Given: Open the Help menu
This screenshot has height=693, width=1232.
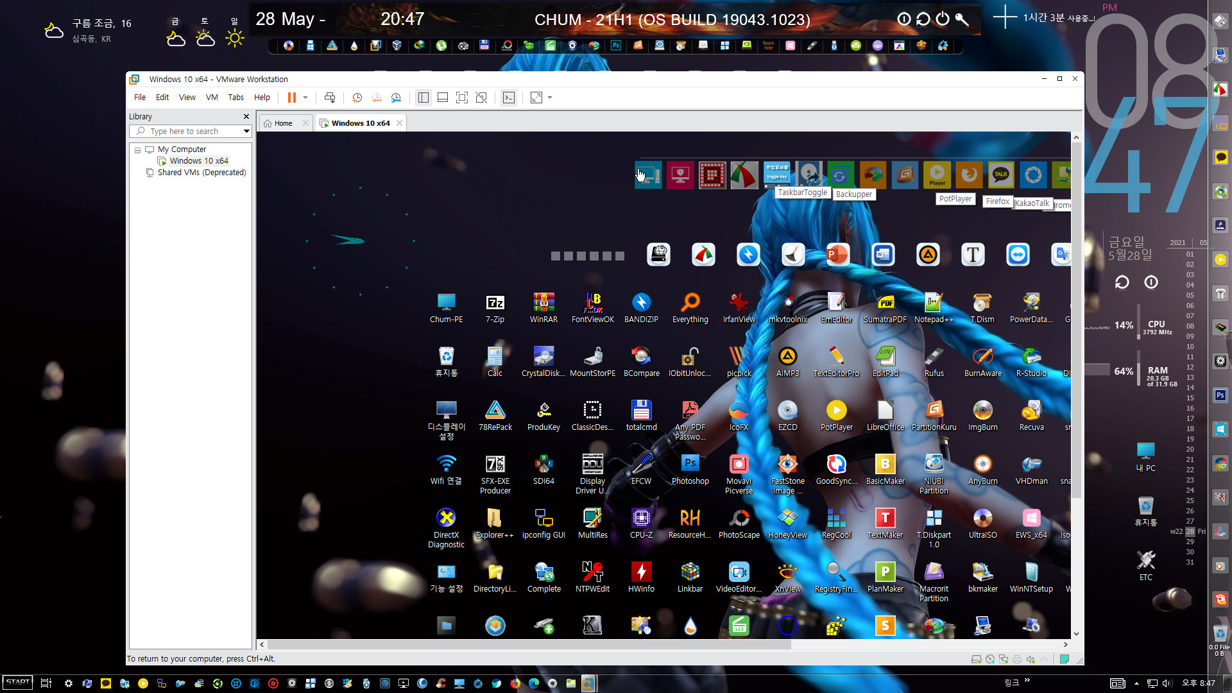Looking at the screenshot, I should (262, 98).
